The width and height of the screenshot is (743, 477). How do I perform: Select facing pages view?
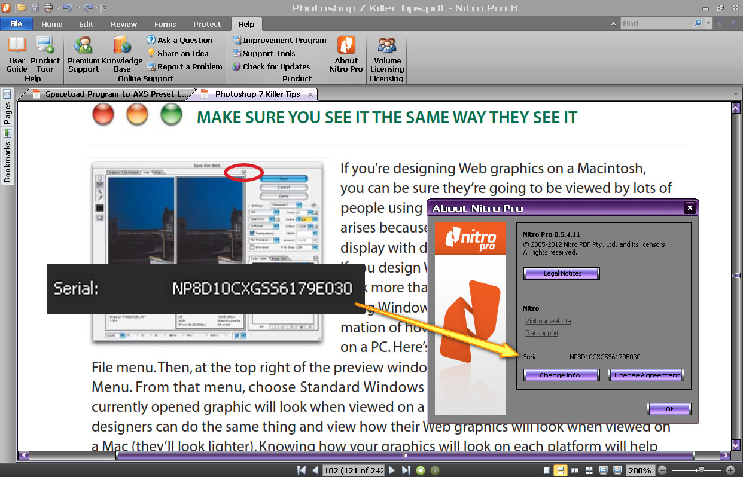(575, 470)
